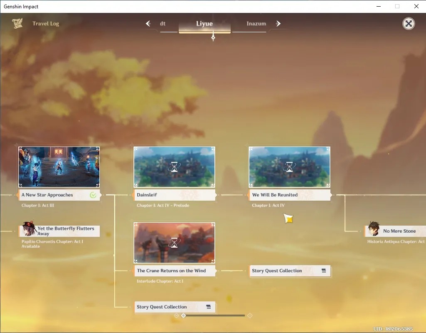Close the Travel Log with X icon
The image size is (426, 333).
(409, 24)
